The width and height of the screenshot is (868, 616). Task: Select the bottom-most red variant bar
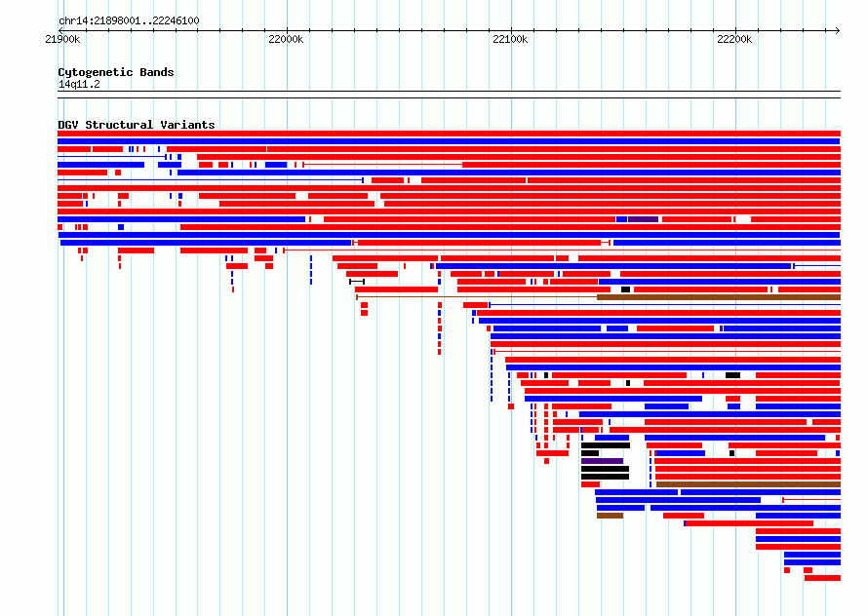tap(822, 578)
